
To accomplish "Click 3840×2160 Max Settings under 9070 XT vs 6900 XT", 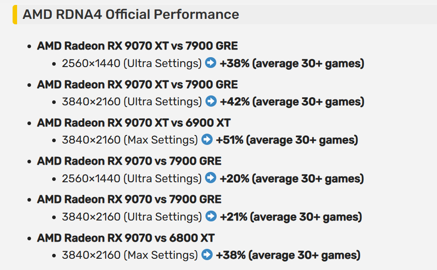I will 130,140.
